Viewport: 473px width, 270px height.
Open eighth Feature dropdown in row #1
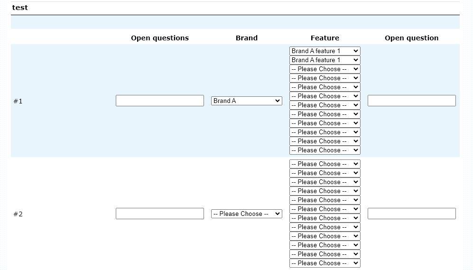pyautogui.click(x=325, y=114)
